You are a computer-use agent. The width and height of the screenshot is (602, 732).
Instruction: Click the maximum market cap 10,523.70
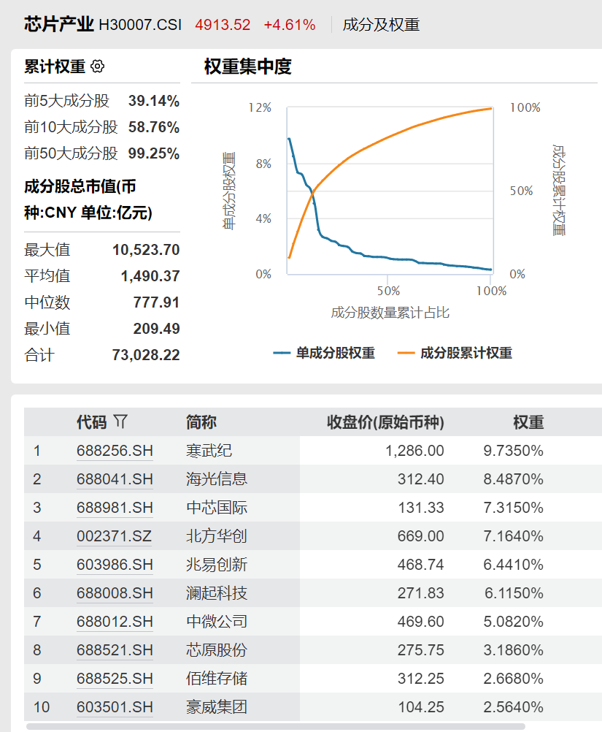pyautogui.click(x=146, y=250)
